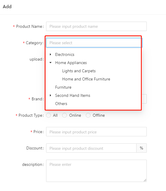Select the Others category
Screen dimensions: 166x191
coord(61,104)
